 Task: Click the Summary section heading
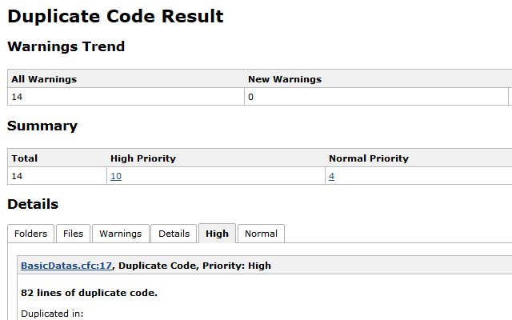tap(42, 126)
